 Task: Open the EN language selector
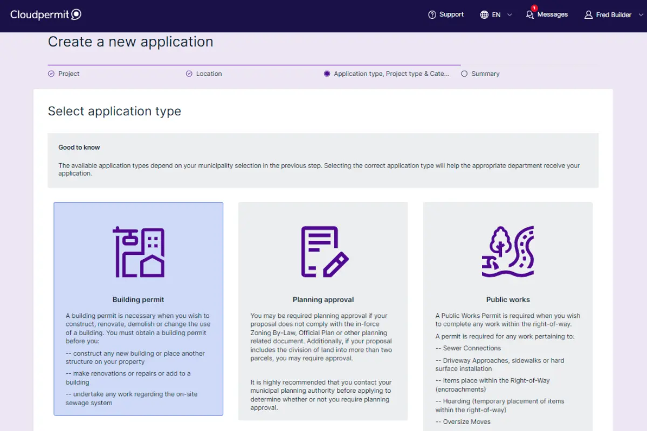[496, 15]
